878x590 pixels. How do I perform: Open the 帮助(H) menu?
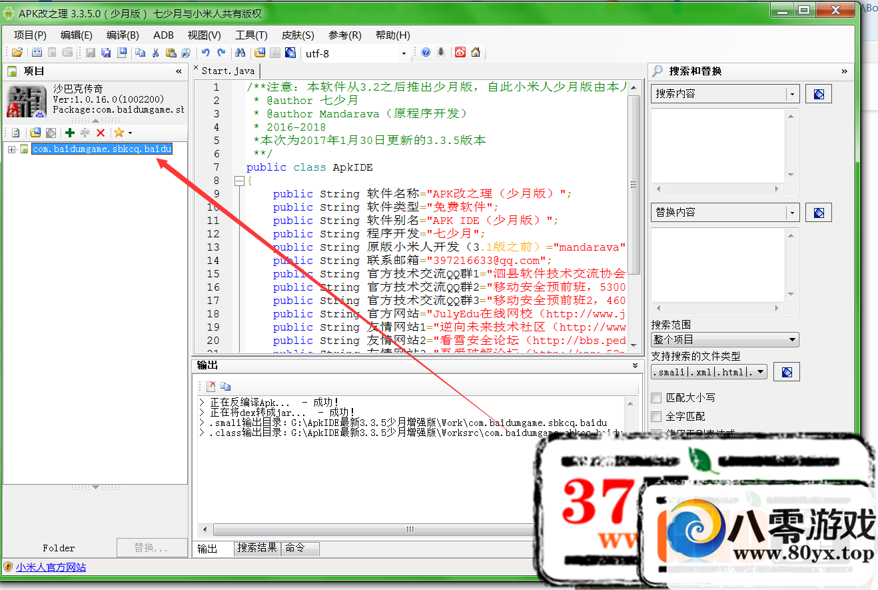392,35
